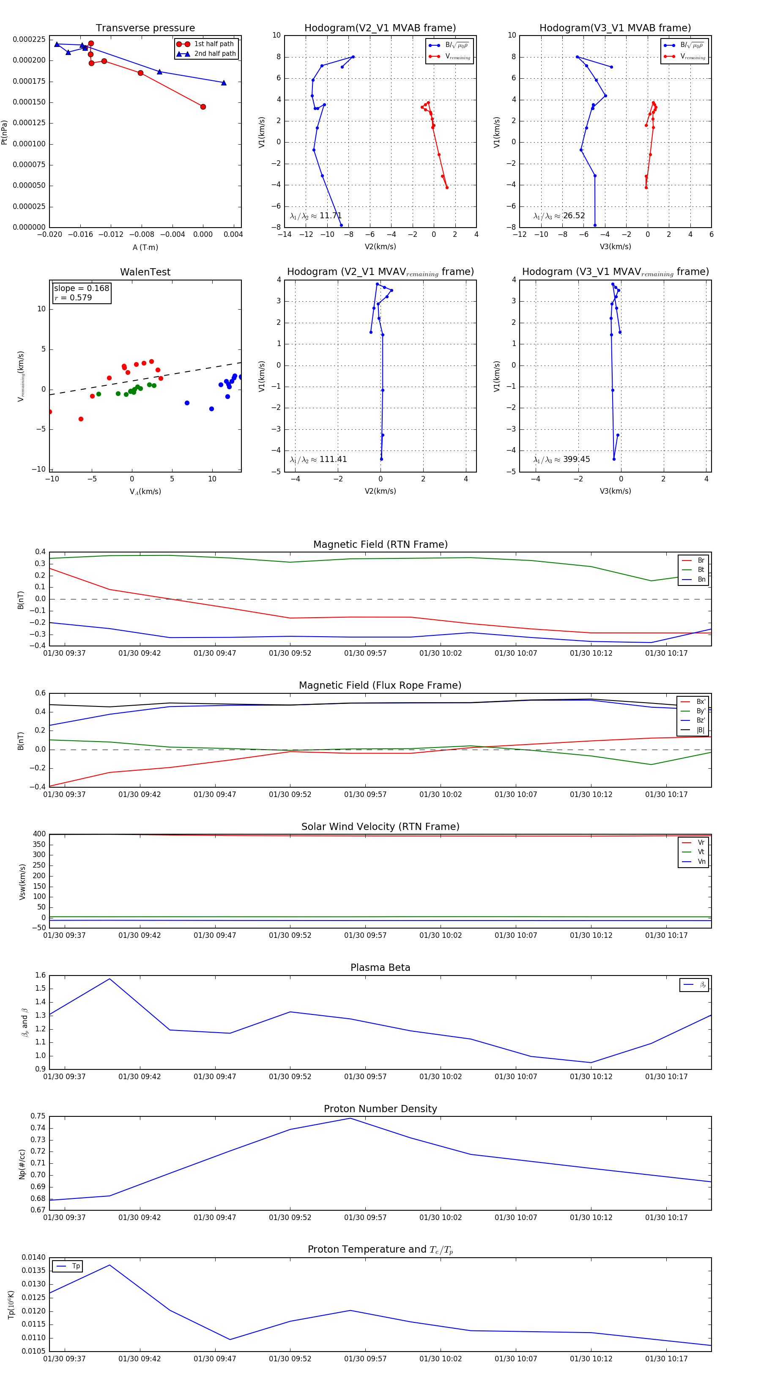The width and height of the screenshot is (761, 1396).
Task: Click the "Proton Number Density" title
Action: 380,1109
